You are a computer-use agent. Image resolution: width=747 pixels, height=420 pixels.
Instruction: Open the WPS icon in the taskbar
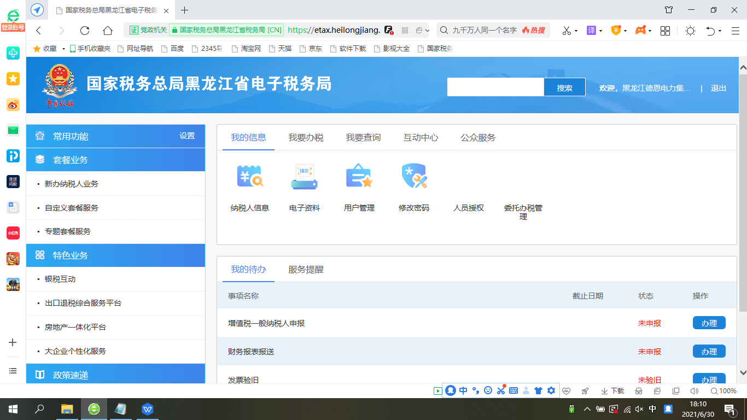148,409
